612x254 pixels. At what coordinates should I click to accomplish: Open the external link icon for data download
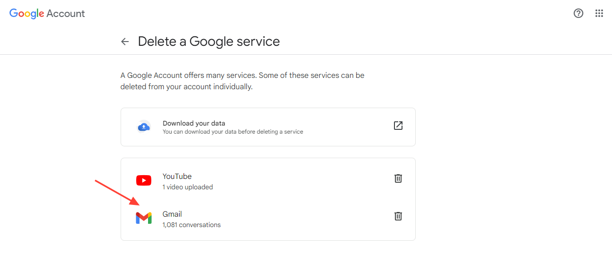coord(398,126)
